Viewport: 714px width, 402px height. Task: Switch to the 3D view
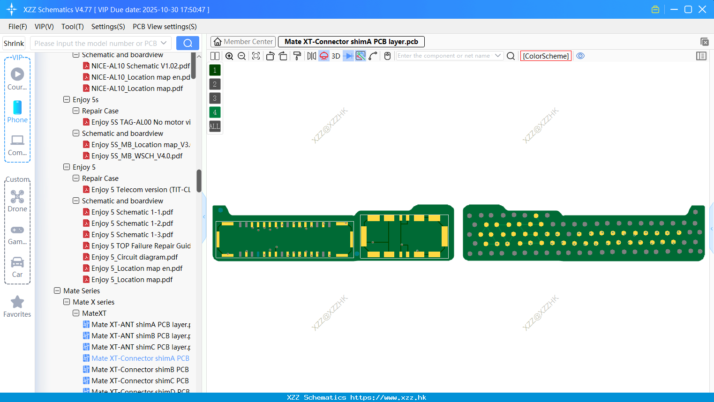click(x=336, y=56)
